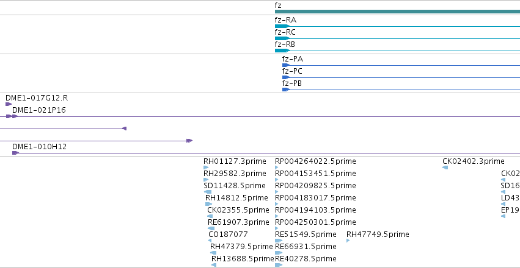
Task: Click the fz-PB protein arrow glyph
Action: (286, 90)
